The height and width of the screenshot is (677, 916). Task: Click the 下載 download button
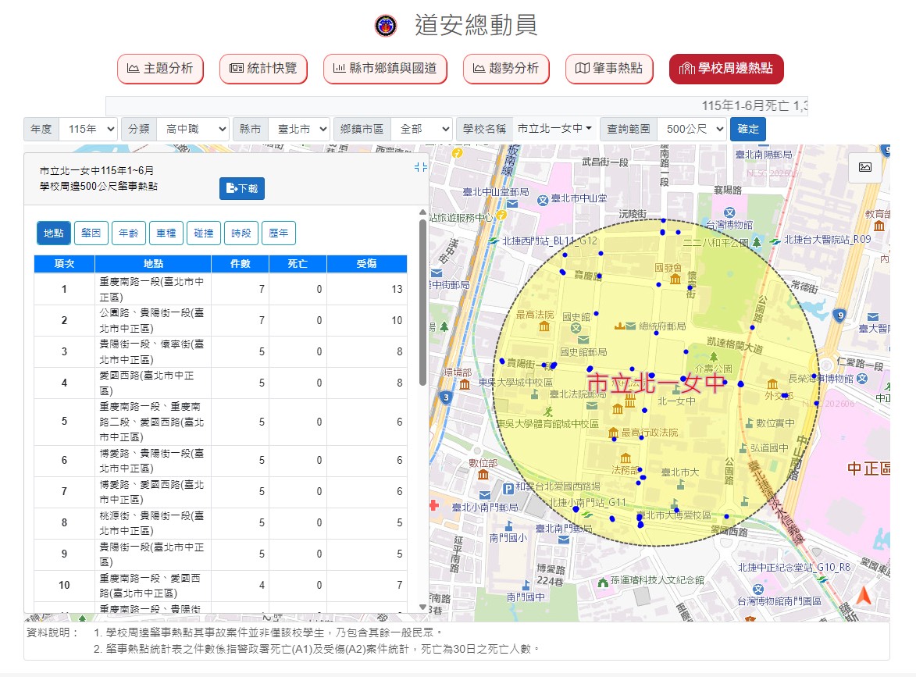[242, 189]
